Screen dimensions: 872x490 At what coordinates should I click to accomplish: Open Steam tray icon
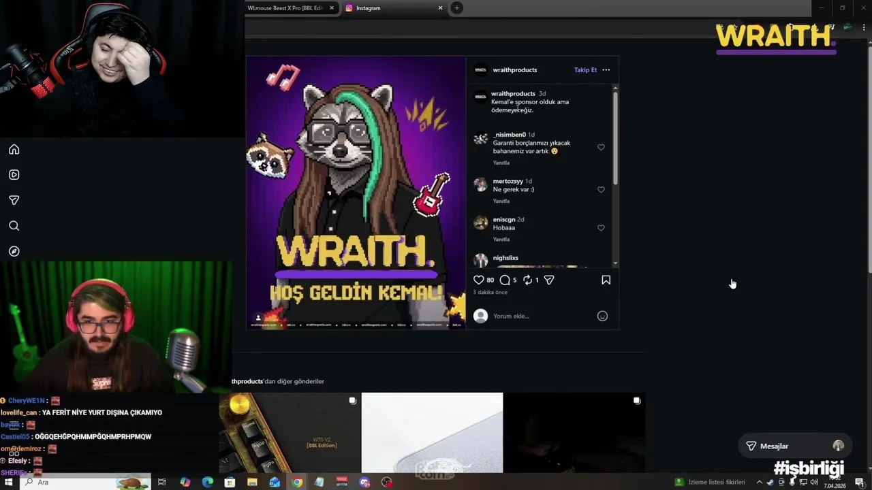770,482
